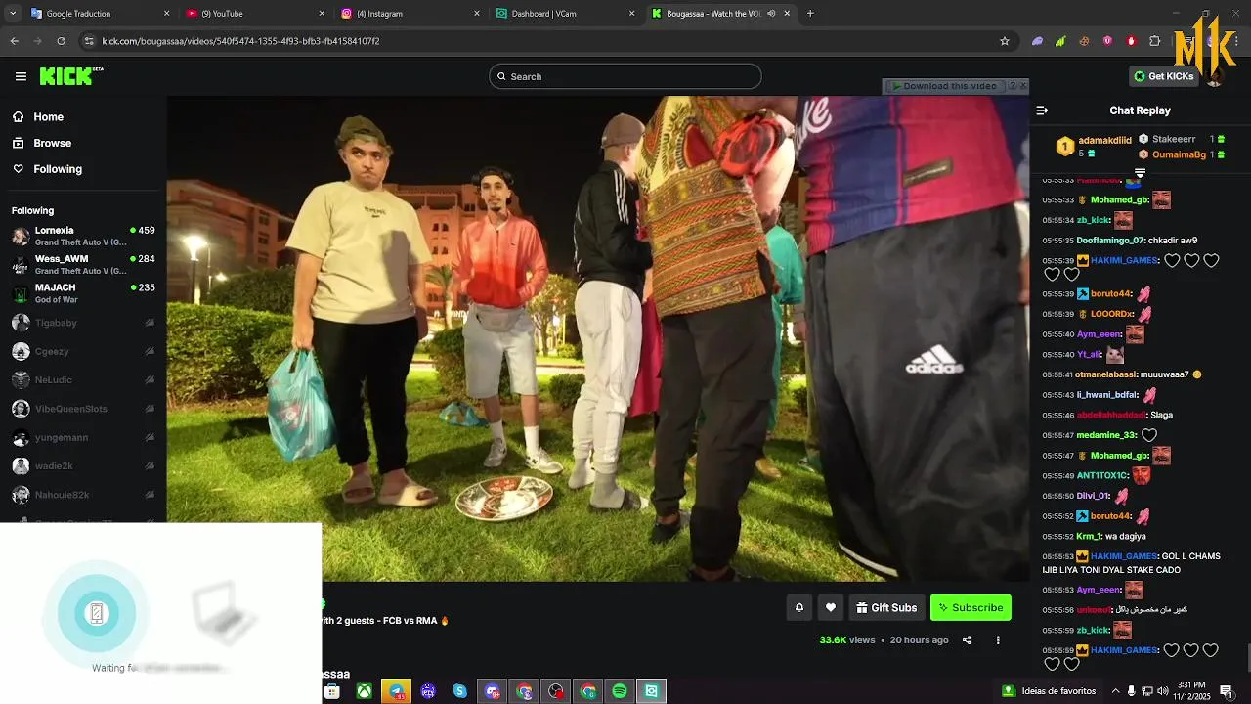Select offline channel yungemann
The height and width of the screenshot is (704, 1251).
(83, 437)
